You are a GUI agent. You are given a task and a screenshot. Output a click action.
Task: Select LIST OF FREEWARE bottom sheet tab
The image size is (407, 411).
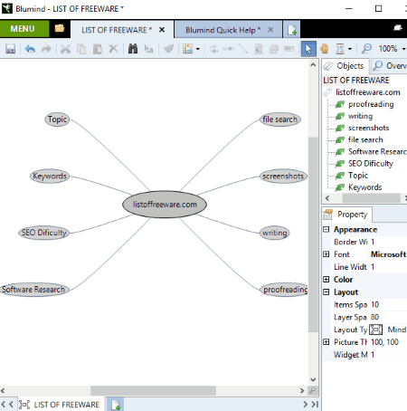point(62,405)
